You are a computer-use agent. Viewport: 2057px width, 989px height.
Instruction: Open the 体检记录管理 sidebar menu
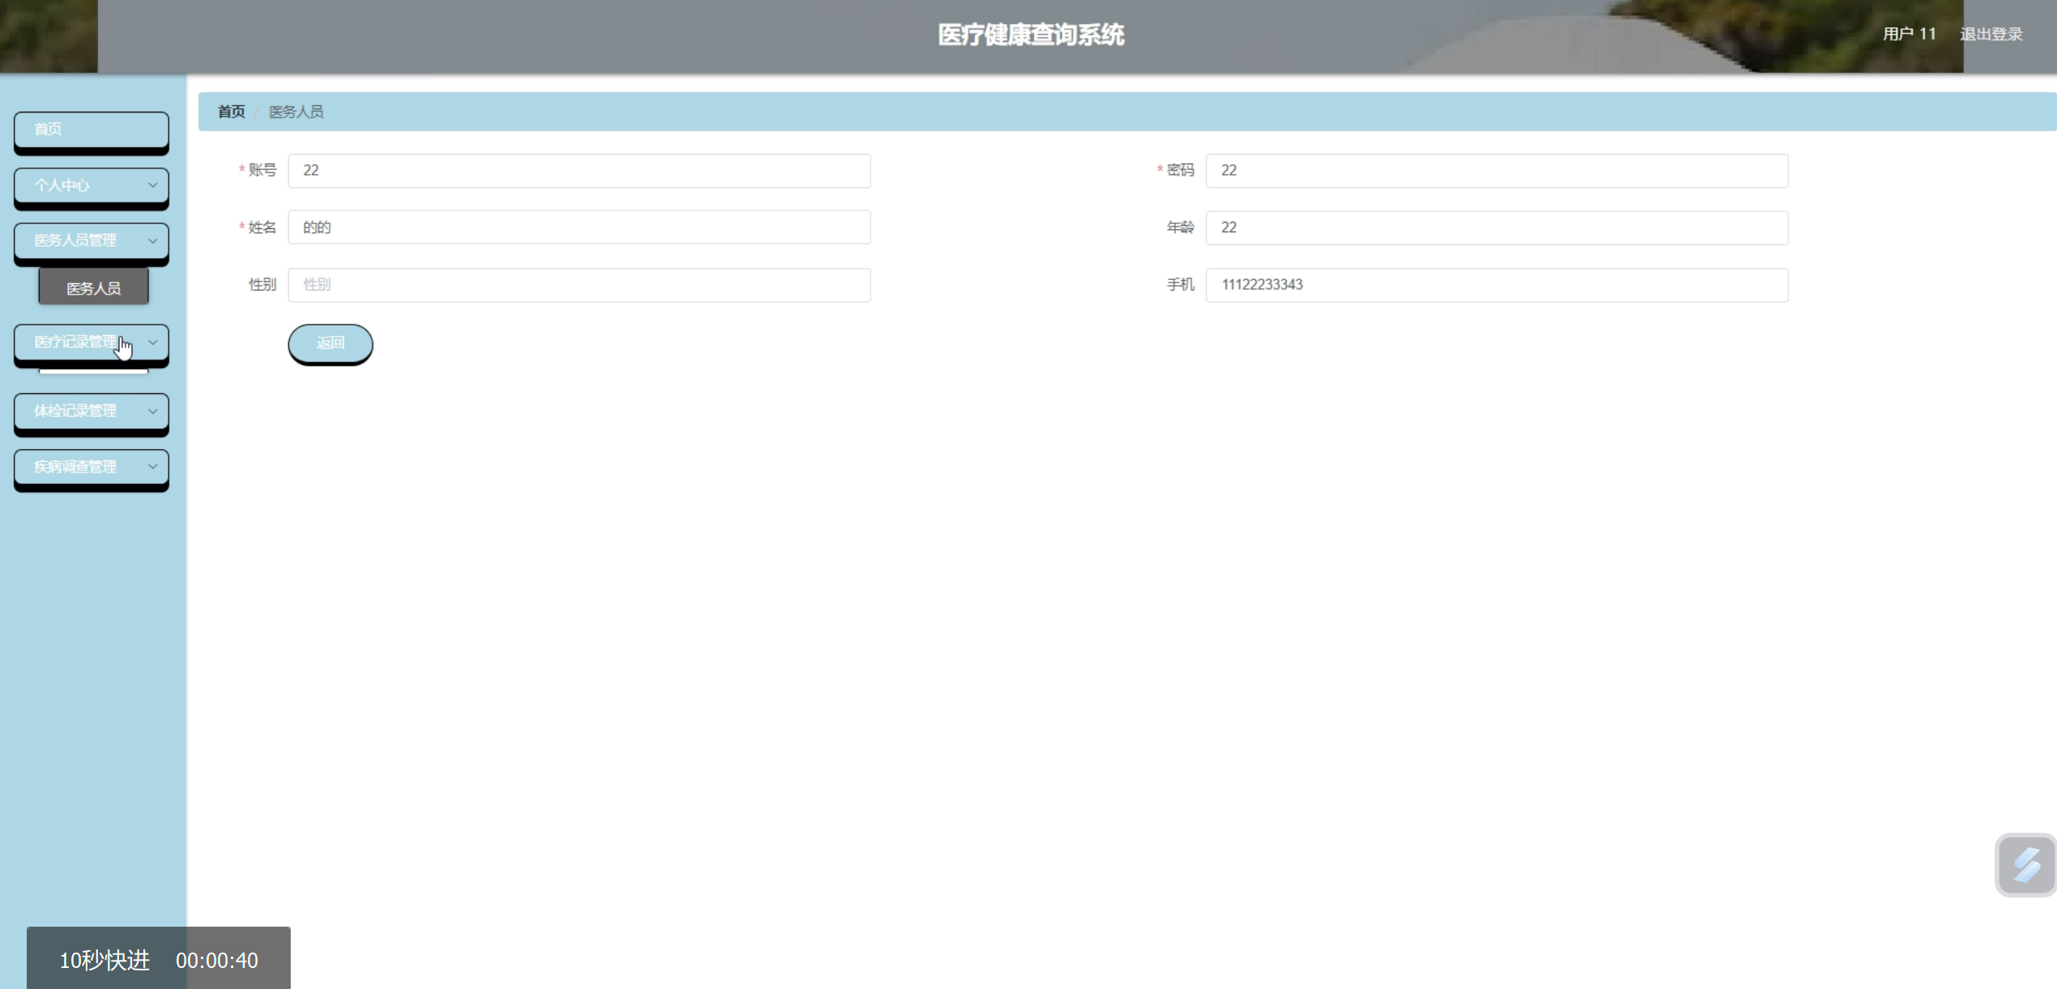pyautogui.click(x=75, y=411)
